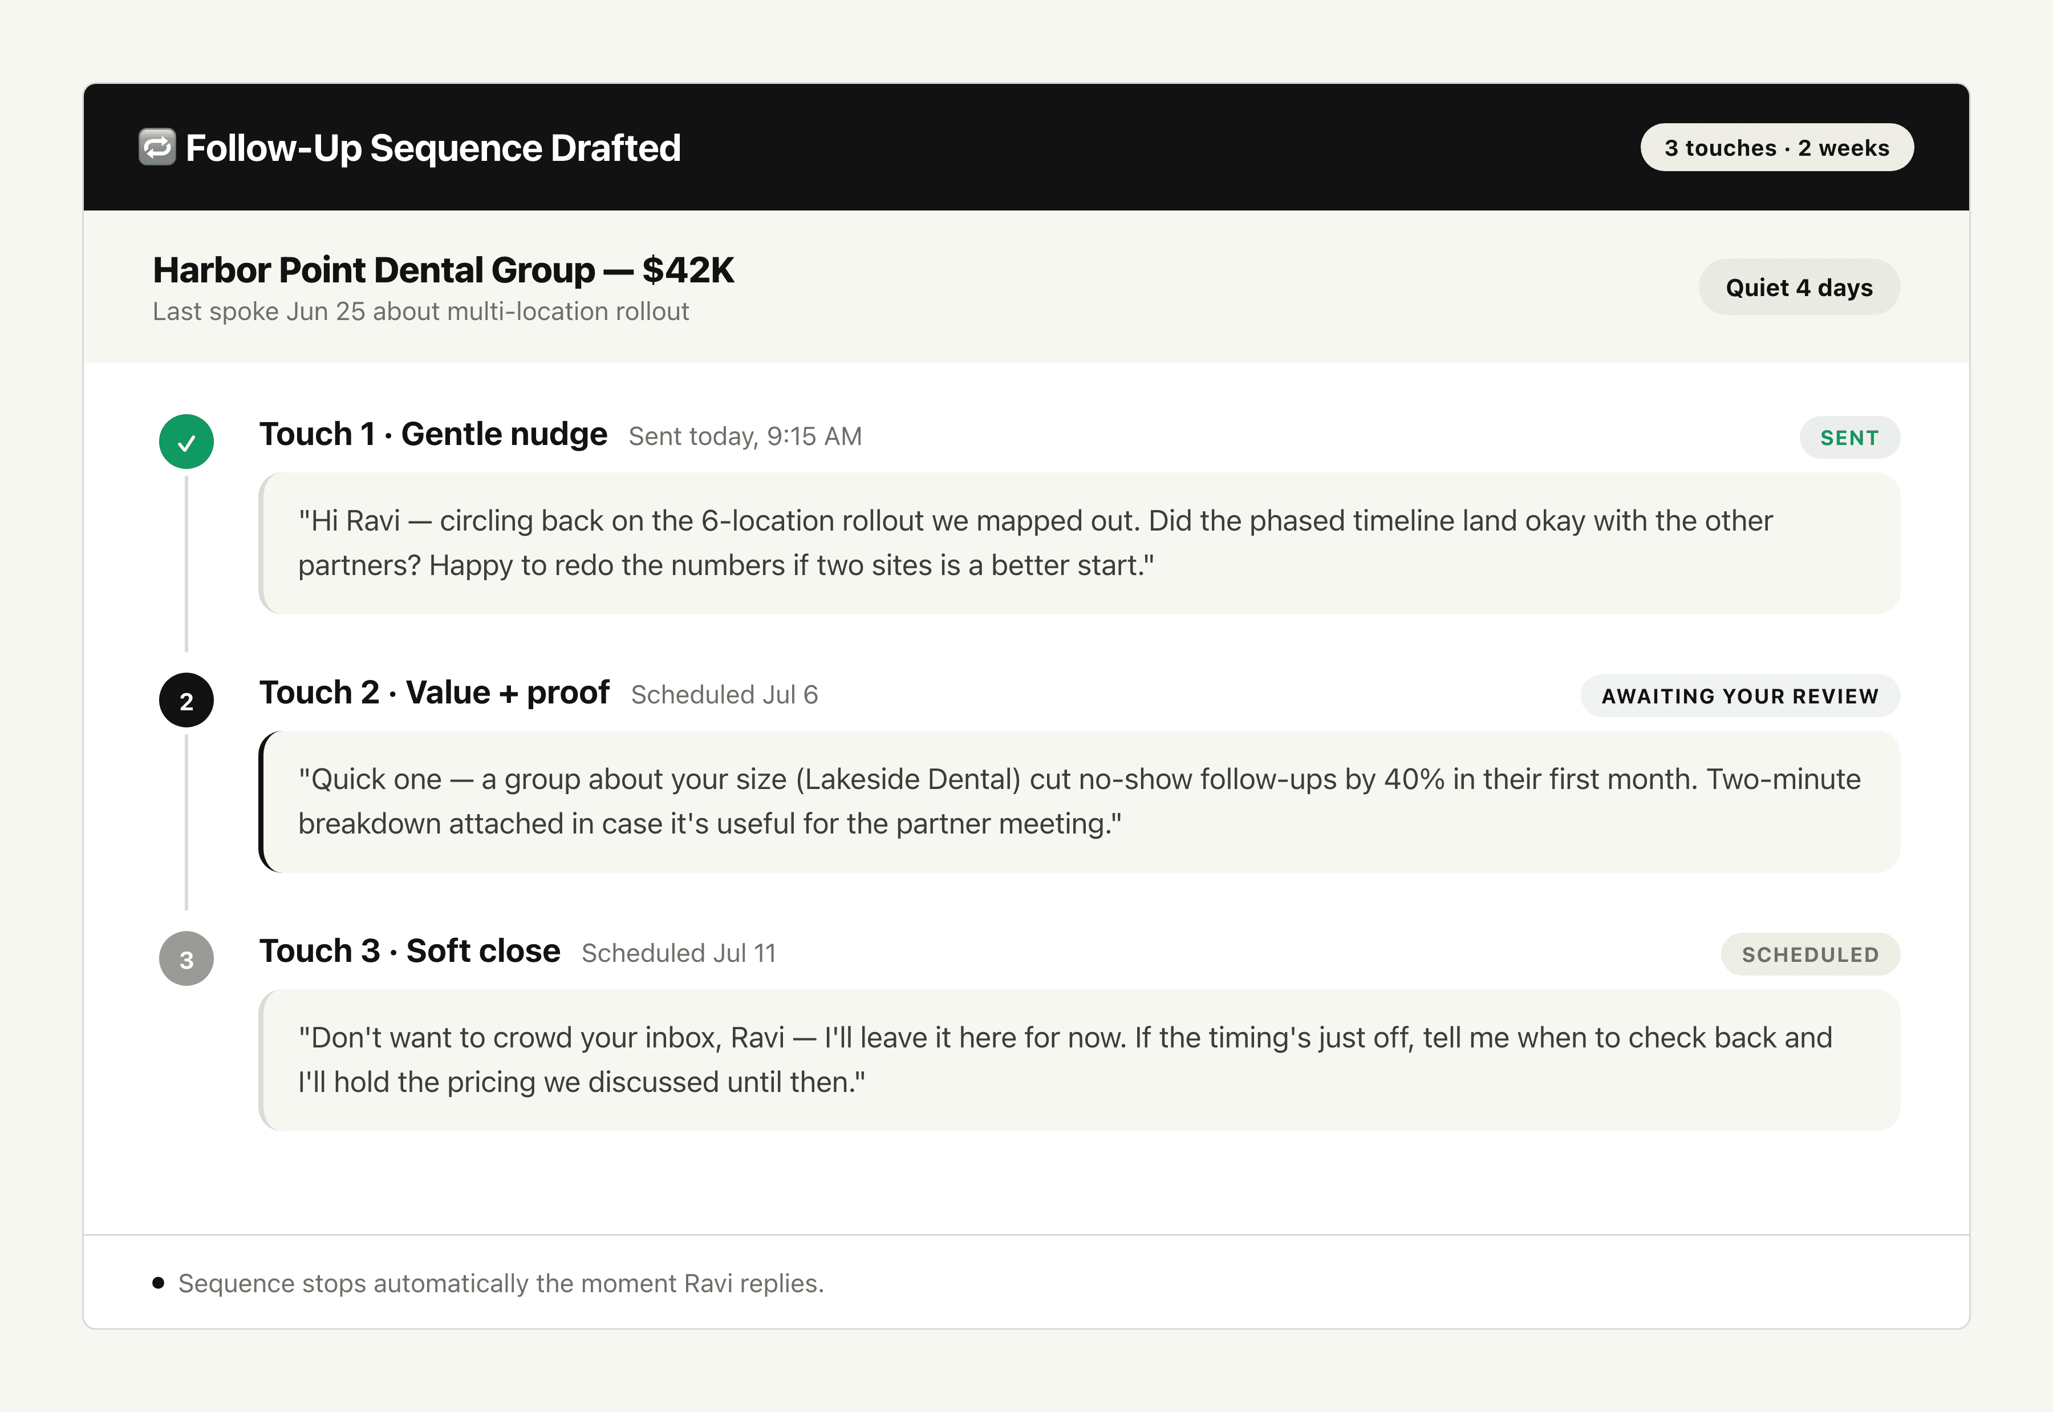Click the bullet dot in footer note
The width and height of the screenshot is (2053, 1412).
(159, 1283)
